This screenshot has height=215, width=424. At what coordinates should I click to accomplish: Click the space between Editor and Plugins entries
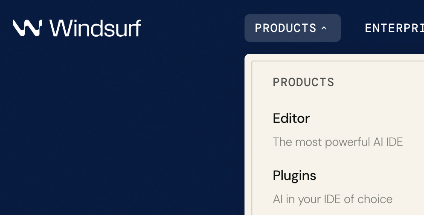point(338,159)
